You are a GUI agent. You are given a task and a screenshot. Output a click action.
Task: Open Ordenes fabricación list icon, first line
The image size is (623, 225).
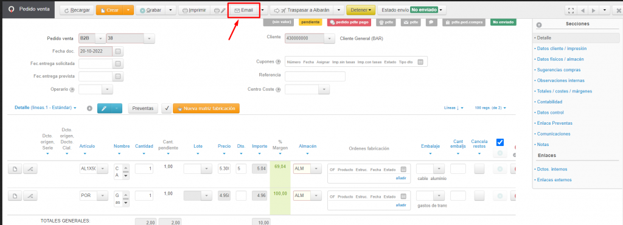(x=403, y=169)
